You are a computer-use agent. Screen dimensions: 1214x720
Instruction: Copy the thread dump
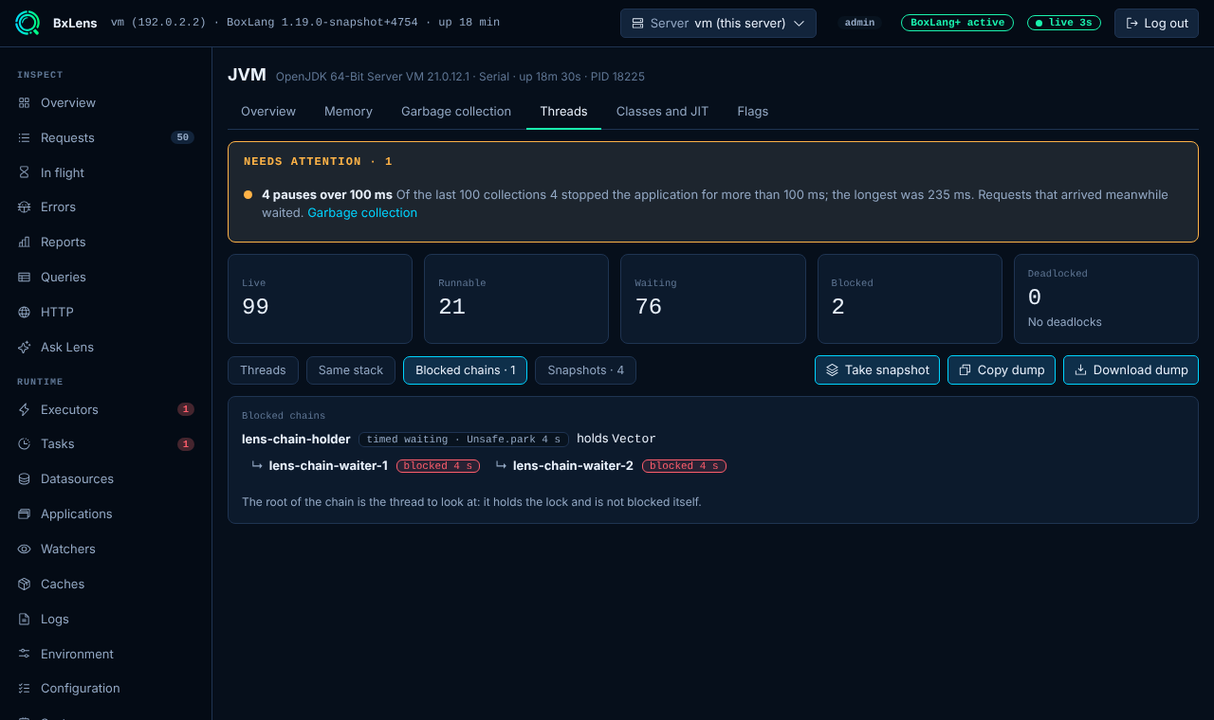pyautogui.click(x=1002, y=370)
